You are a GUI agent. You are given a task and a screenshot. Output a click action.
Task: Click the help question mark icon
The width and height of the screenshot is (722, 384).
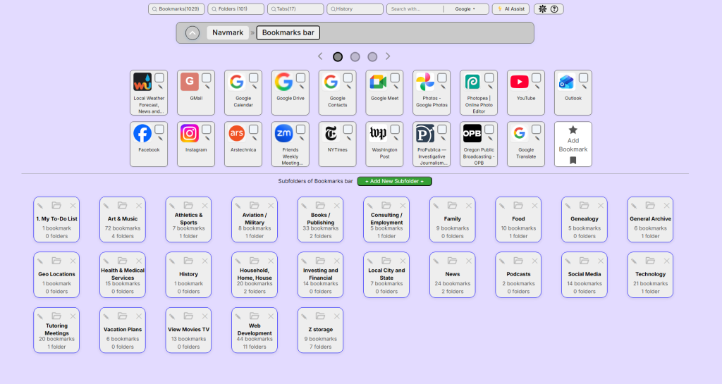tap(554, 9)
